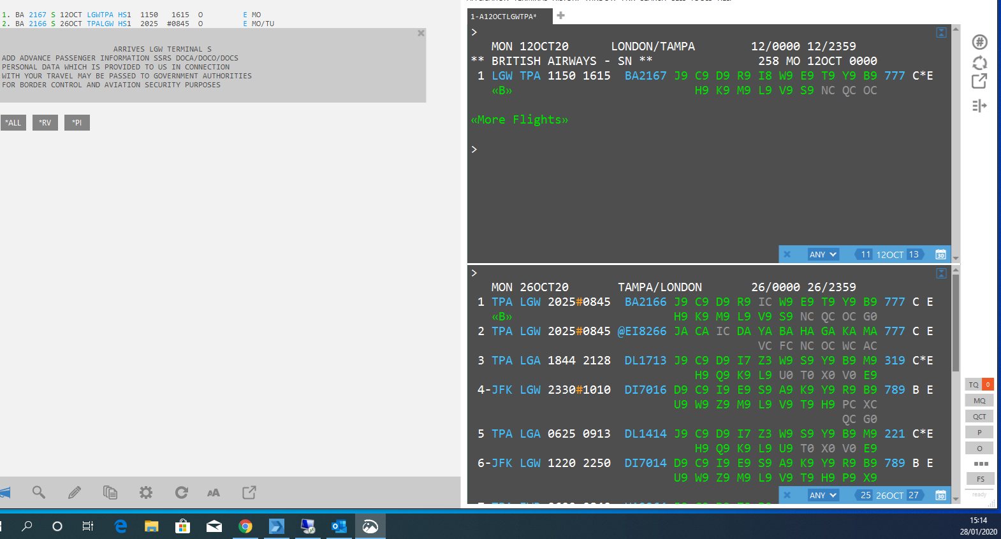
Task: Go to next day 27 on 26OCT bar
Action: coord(914,495)
